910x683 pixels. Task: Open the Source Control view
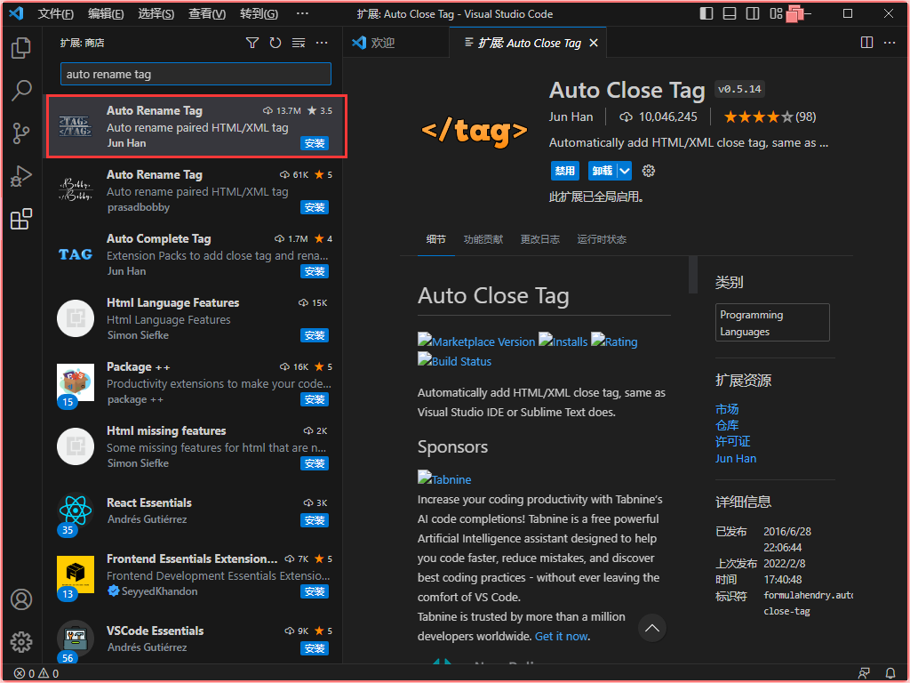click(21, 133)
